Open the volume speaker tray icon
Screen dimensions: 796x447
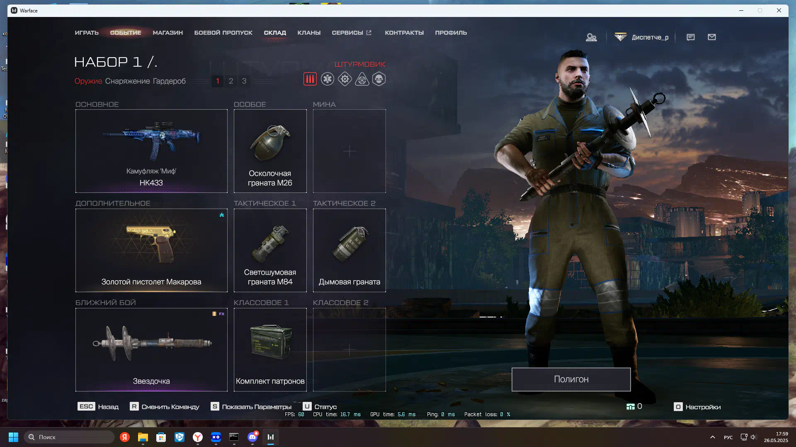(753, 437)
